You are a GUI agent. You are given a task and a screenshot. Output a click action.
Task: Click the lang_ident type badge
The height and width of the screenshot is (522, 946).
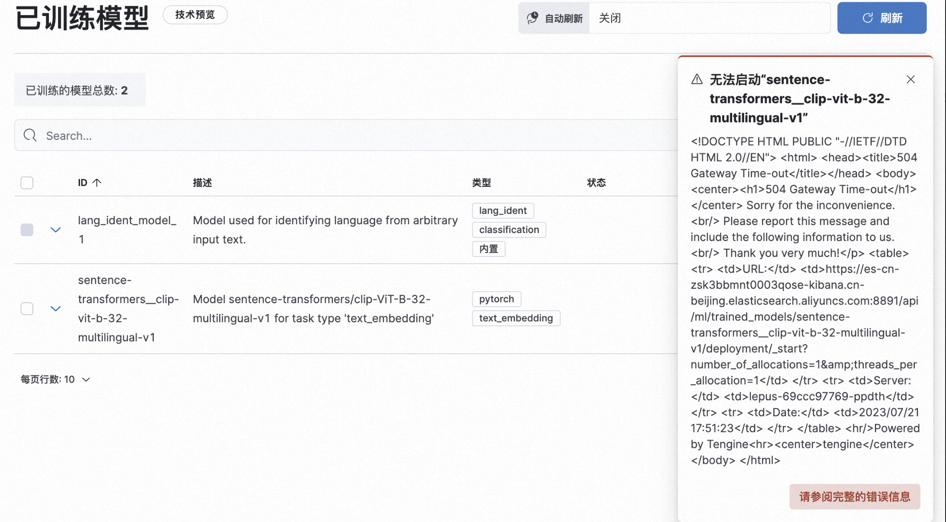[x=503, y=211]
